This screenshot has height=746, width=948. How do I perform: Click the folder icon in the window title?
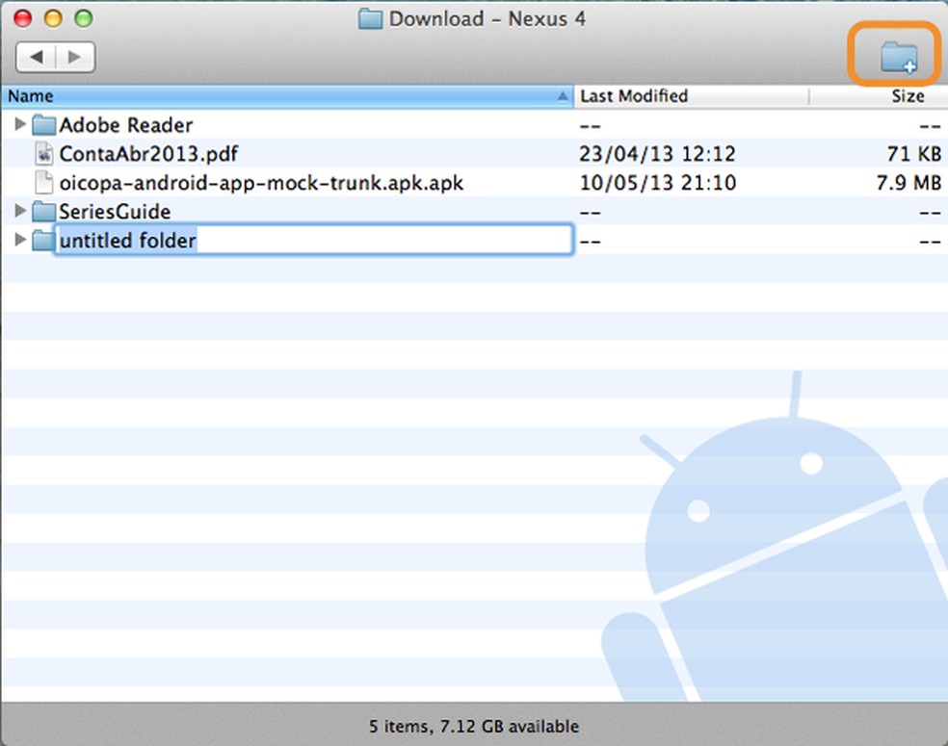(370, 19)
